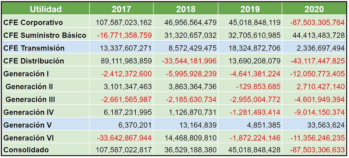This screenshot has height=158, width=349.
Task: Select the 2019 column header
Action: pyautogui.click(x=250, y=9)
